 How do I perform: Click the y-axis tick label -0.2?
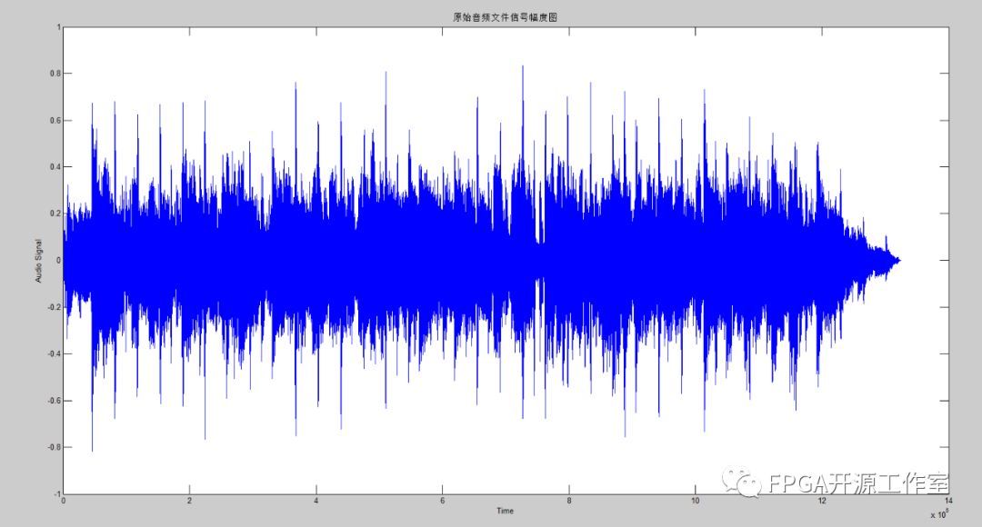55,307
